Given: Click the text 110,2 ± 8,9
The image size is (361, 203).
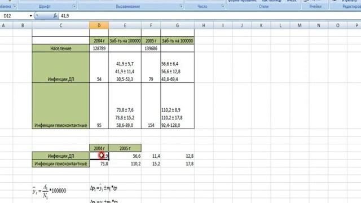Looking at the screenshot, I should pos(171,110).
